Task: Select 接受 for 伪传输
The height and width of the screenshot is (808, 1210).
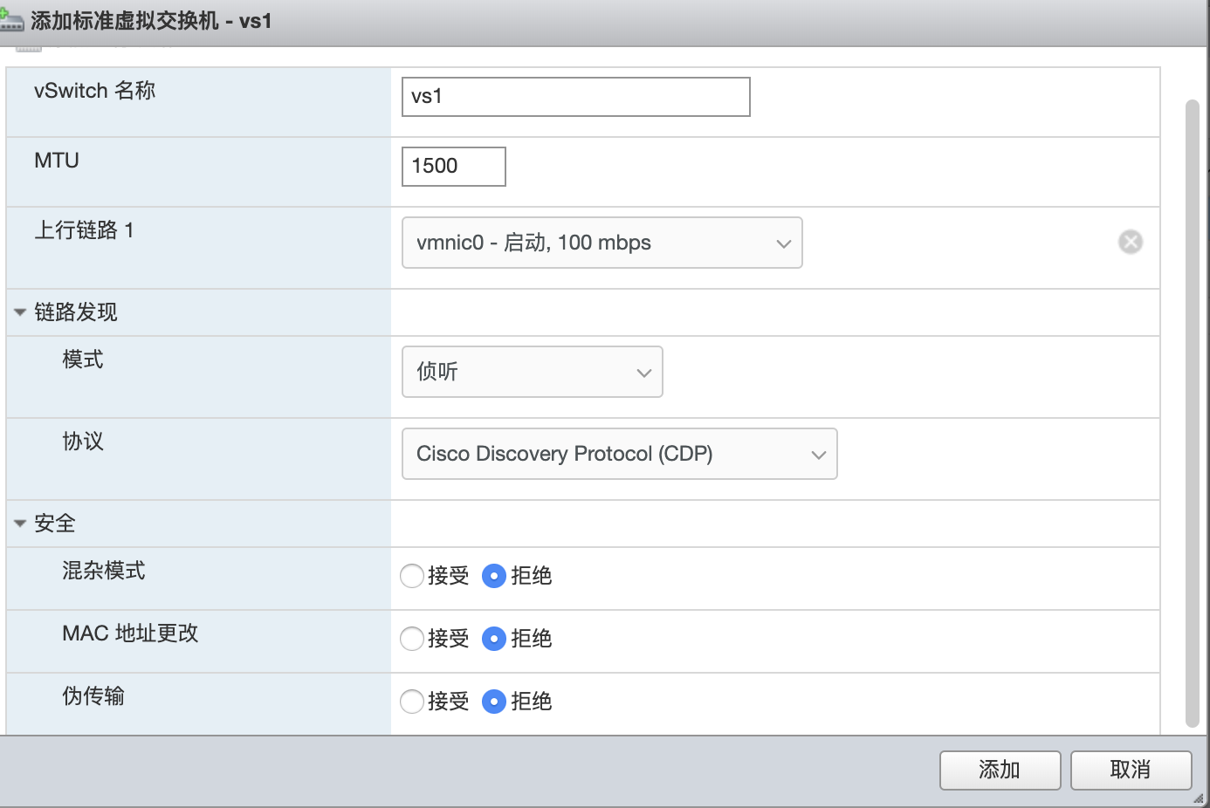Action: [x=412, y=702]
